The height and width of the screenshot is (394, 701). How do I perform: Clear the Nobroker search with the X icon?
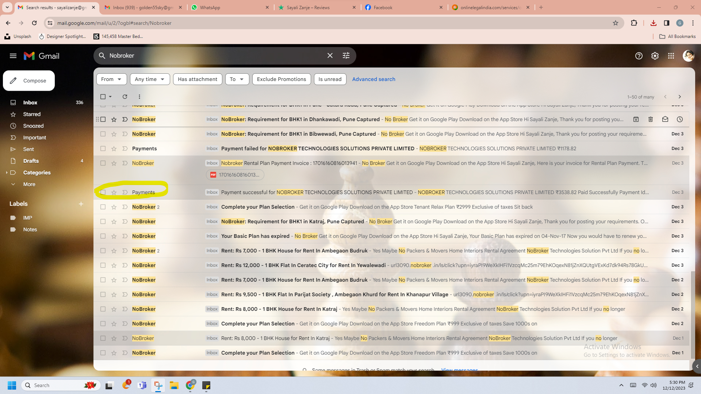[330, 55]
